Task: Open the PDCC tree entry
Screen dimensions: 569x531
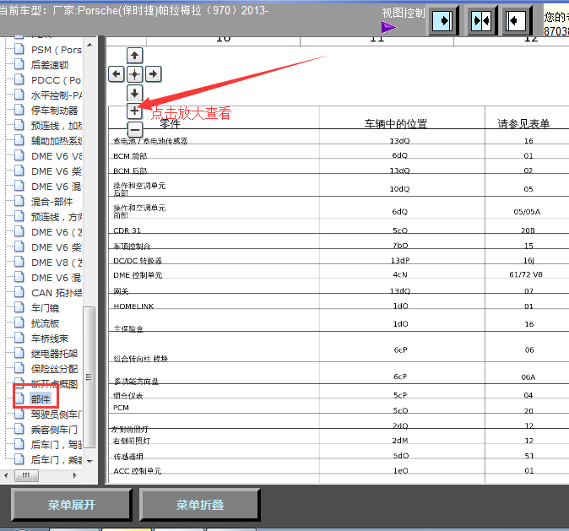Action: [57, 80]
